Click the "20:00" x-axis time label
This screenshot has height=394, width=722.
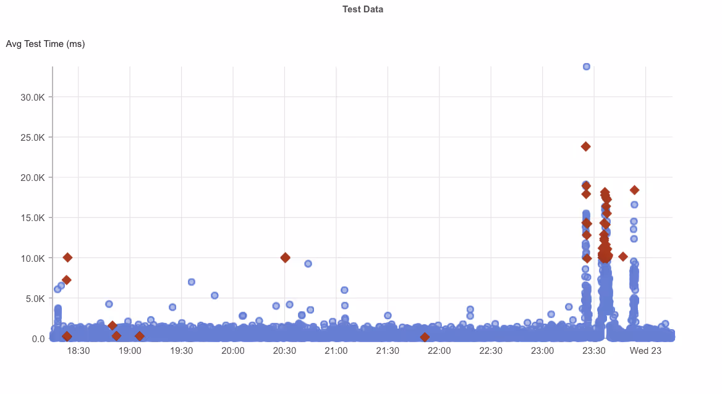[233, 351]
